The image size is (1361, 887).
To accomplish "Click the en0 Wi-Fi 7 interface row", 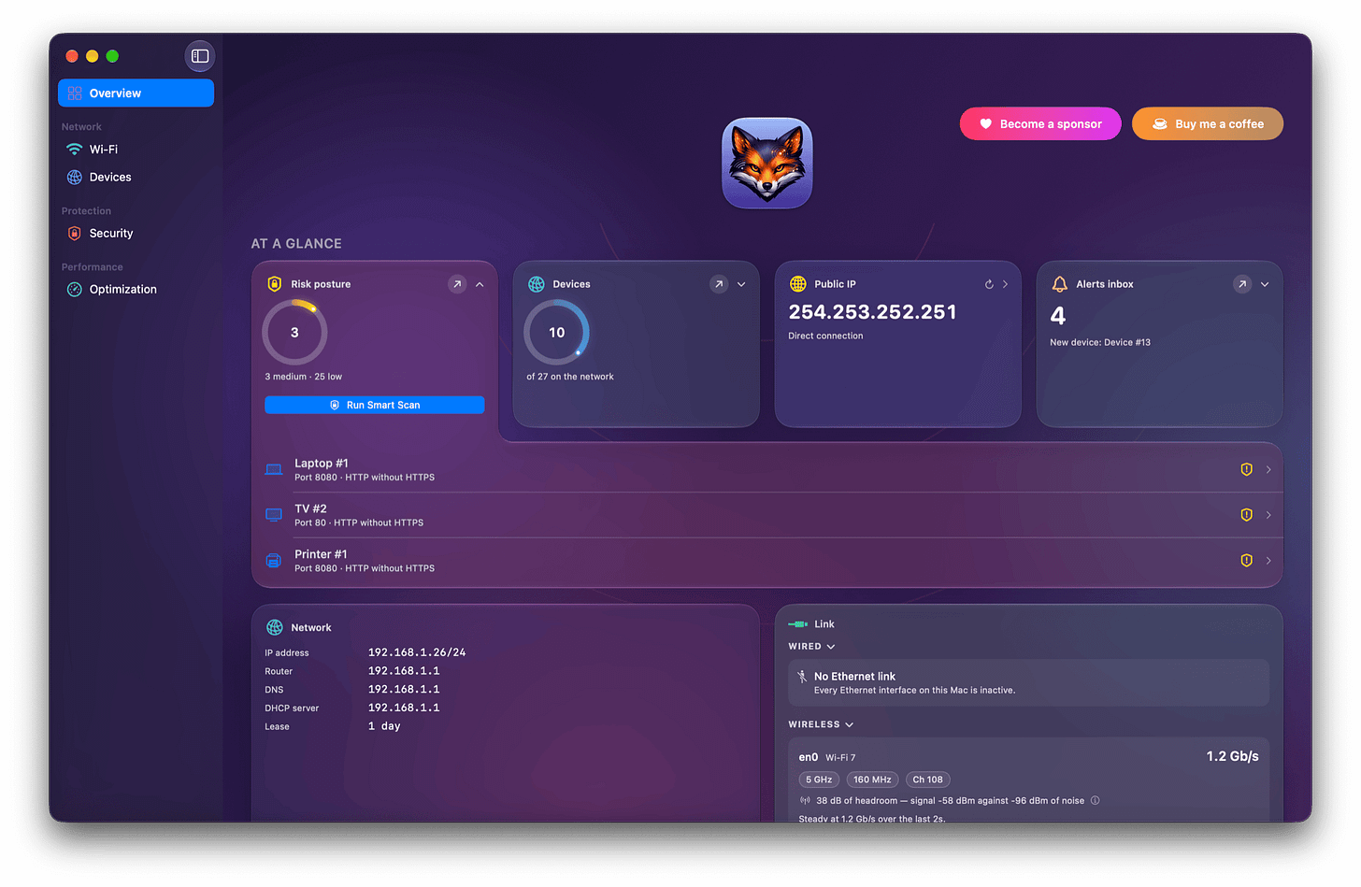I will (1028, 757).
